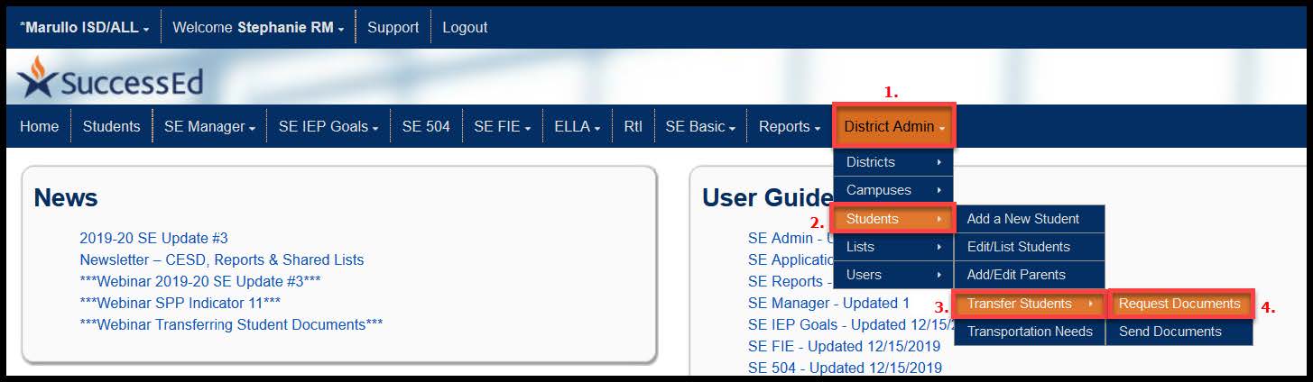Click the Logout link
The image size is (1313, 382).
465,28
